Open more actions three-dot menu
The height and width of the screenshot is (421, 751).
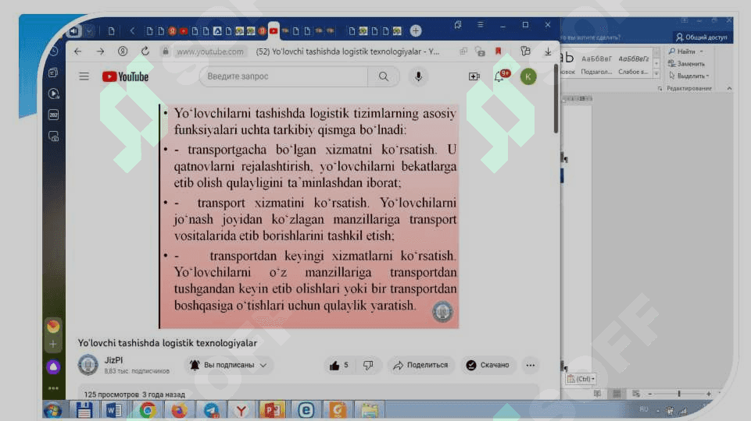[x=530, y=365]
